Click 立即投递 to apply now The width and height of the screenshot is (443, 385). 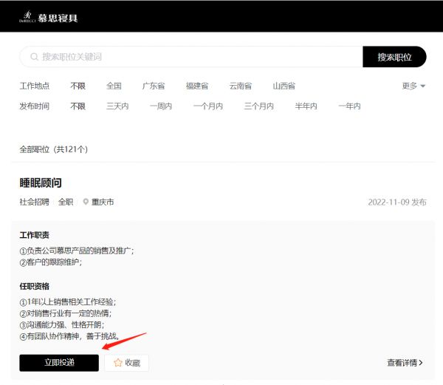[x=58, y=363]
